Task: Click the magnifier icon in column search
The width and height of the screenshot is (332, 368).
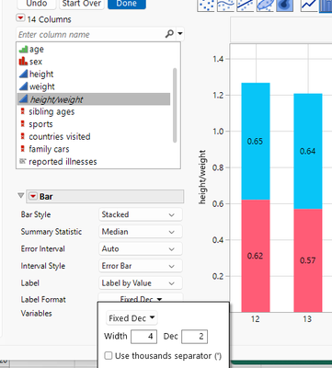Action: tap(169, 34)
